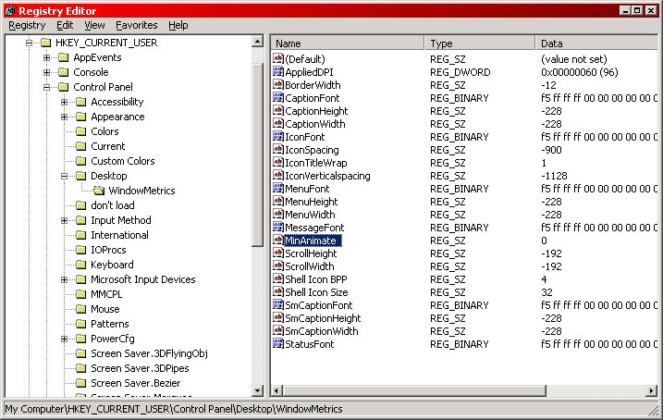Sort values by the Type column header
The width and height of the screenshot is (663, 420).
pyautogui.click(x=480, y=43)
